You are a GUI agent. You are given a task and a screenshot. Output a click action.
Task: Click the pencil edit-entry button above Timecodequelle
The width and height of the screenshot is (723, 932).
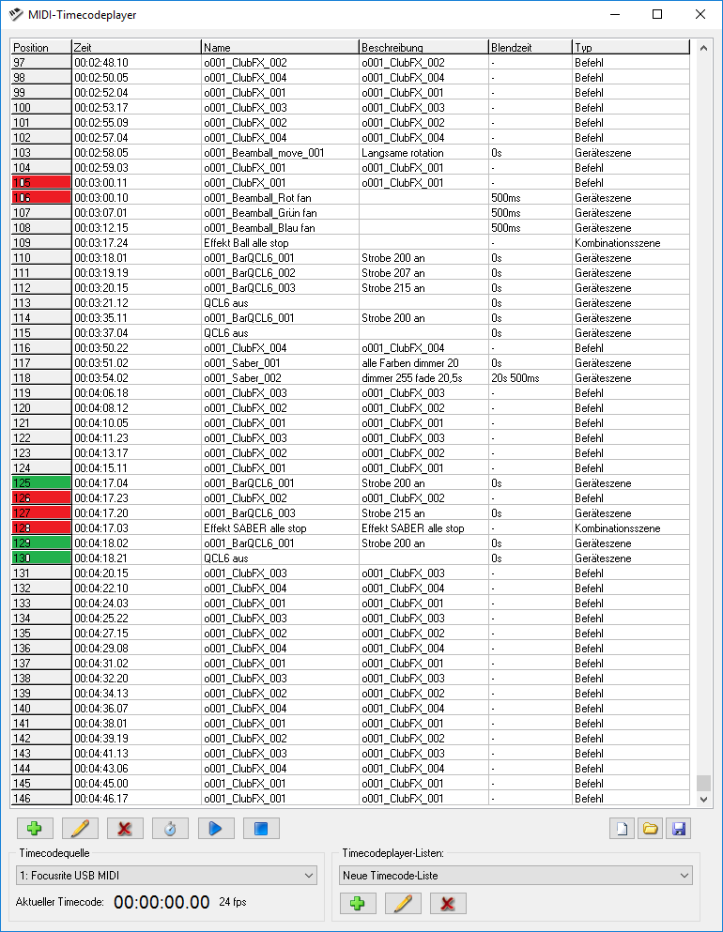80,829
